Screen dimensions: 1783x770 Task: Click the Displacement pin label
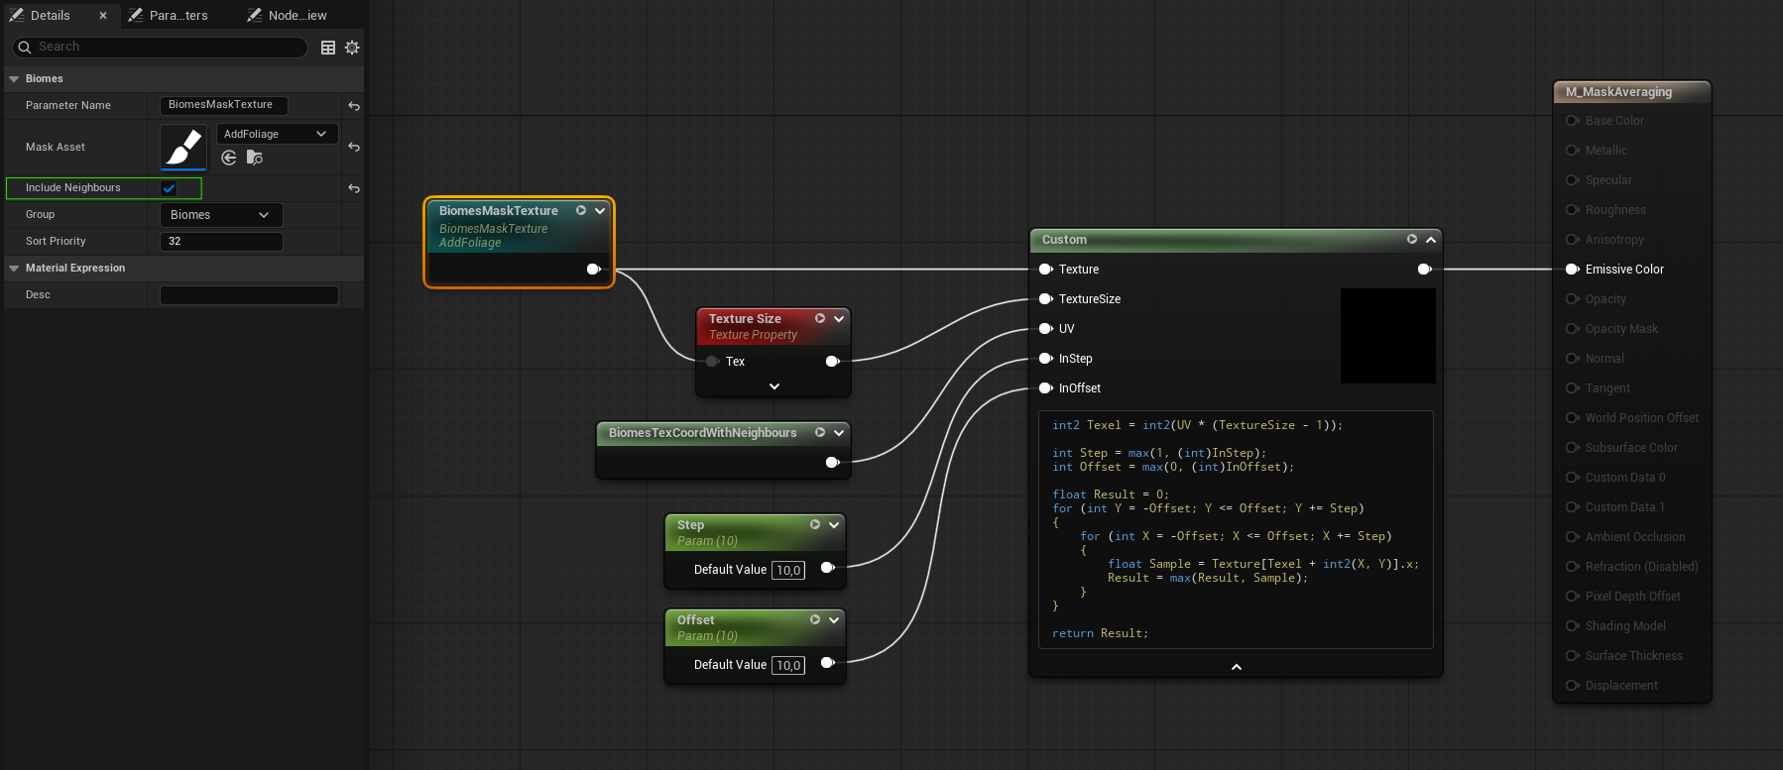click(1621, 686)
